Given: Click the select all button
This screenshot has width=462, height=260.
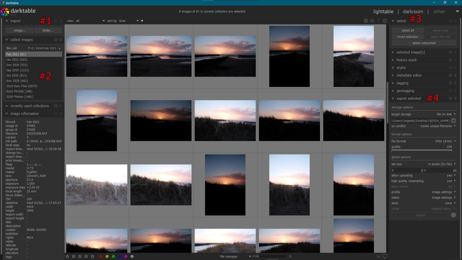Looking at the screenshot, I should 407,30.
